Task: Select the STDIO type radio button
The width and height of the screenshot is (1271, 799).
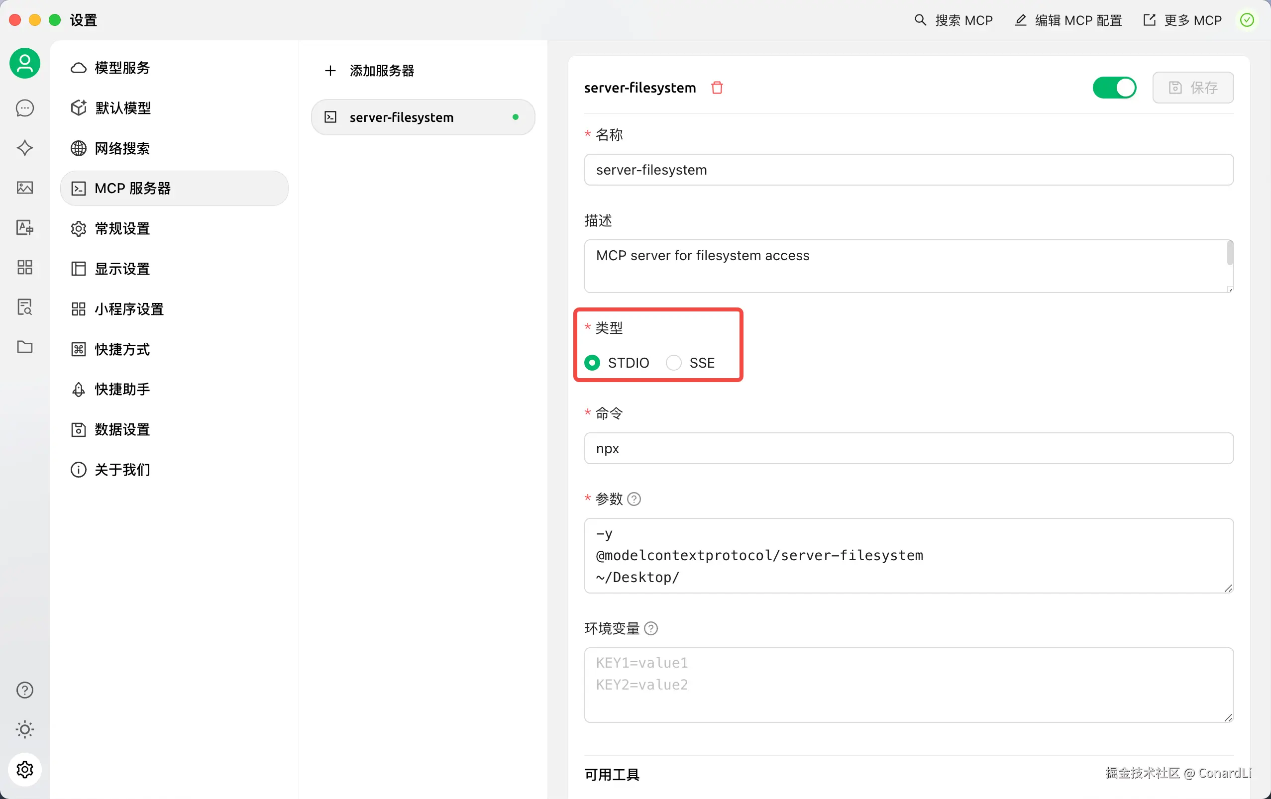Action: click(592, 363)
